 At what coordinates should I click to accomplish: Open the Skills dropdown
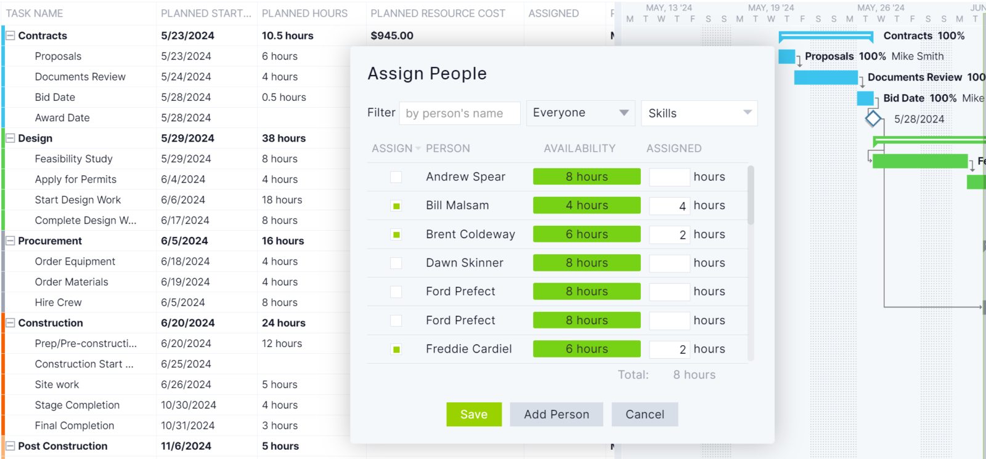(699, 113)
